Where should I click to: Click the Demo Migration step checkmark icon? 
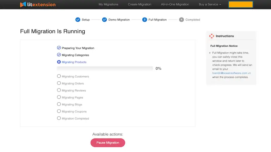[104, 20]
